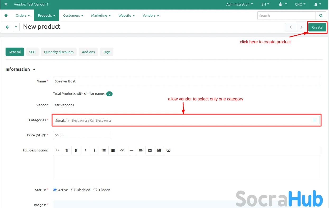
Task: Click inside the Full description text area
Action: point(187,167)
